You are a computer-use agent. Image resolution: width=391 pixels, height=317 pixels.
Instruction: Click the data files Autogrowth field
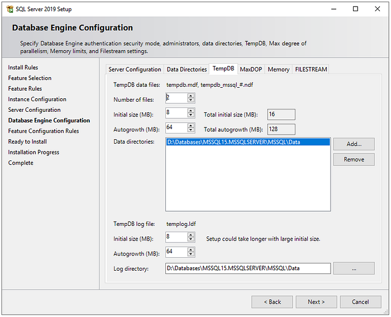[177, 128]
